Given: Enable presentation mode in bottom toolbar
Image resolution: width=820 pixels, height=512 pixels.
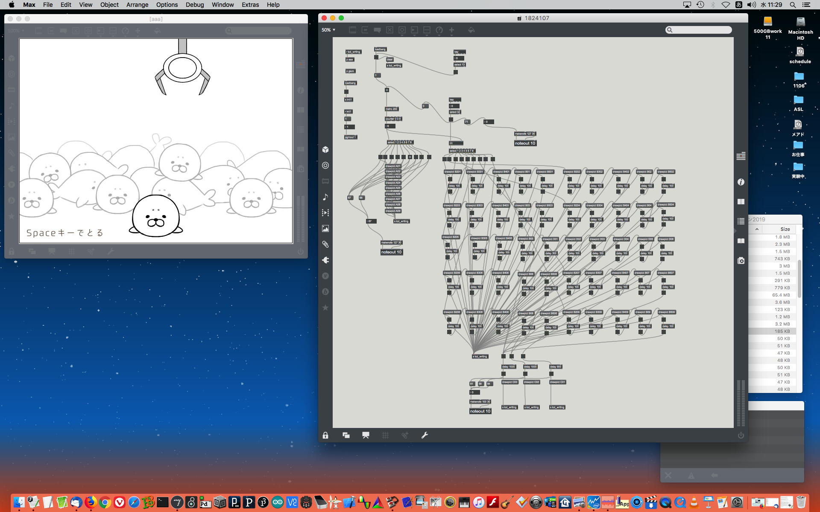Looking at the screenshot, I should point(366,435).
